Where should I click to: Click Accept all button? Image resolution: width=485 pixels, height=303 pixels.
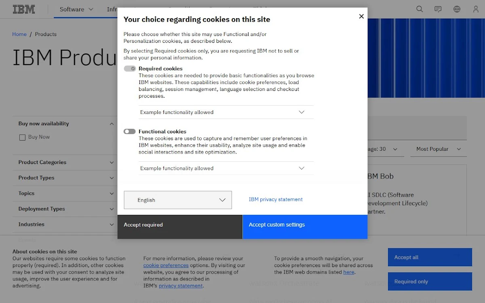click(x=430, y=257)
